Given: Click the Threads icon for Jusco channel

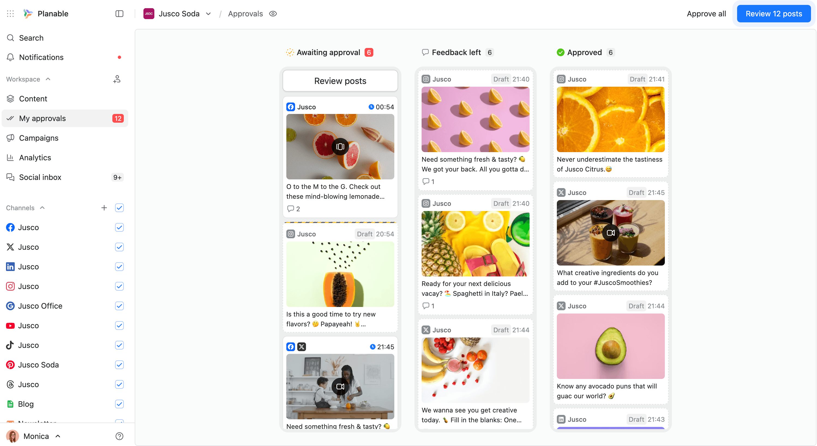Looking at the screenshot, I should point(10,385).
